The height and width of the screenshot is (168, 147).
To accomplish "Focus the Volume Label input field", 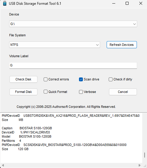I will (x=73, y=66).
